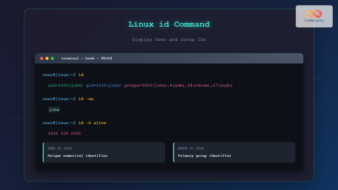
Task: Click the red terminal close dot
Action: click(x=42, y=58)
